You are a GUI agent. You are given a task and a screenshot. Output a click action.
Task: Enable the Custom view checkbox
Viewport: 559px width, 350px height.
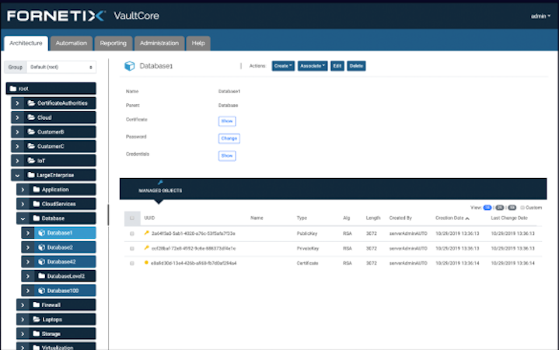(x=522, y=208)
